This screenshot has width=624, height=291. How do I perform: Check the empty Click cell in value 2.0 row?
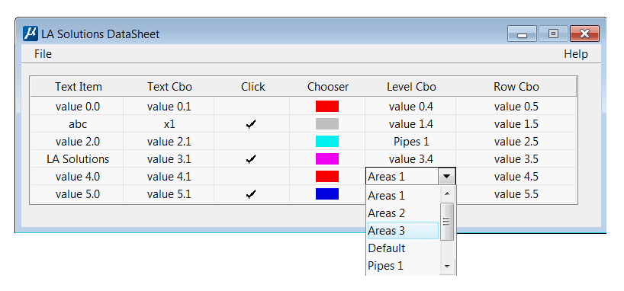point(252,142)
